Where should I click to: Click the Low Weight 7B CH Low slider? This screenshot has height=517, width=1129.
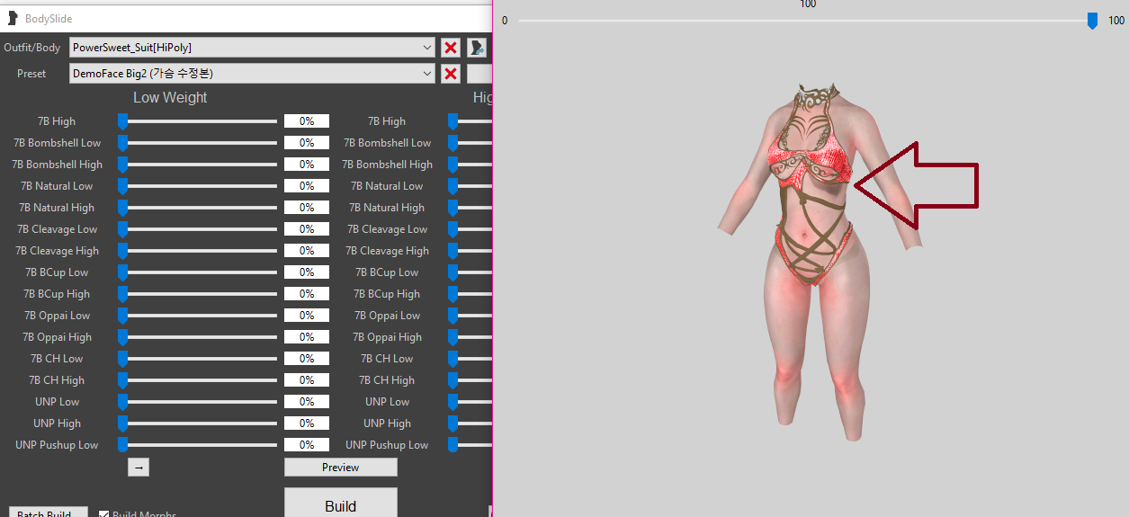pyautogui.click(x=199, y=359)
